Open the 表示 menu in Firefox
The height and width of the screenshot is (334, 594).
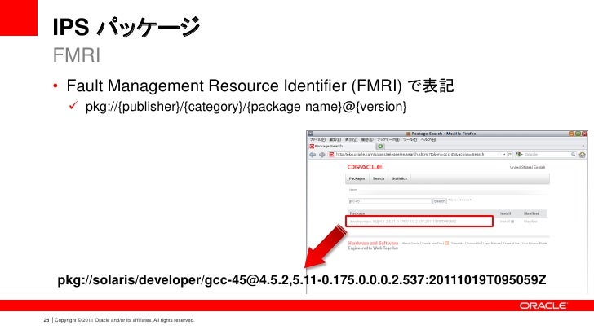(x=351, y=140)
